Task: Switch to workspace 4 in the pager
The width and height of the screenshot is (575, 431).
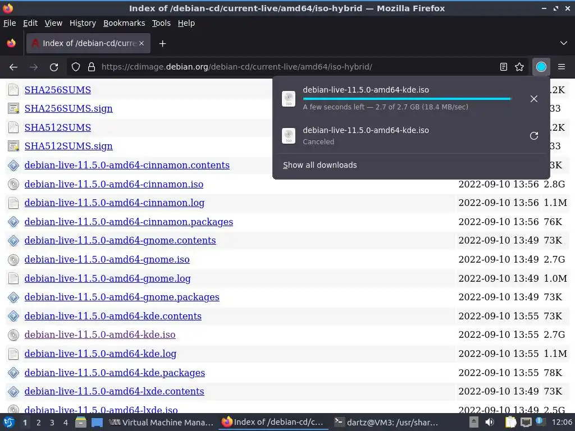Action: point(66,423)
